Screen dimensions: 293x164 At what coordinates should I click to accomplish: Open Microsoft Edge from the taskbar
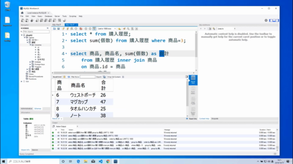(x=78, y=161)
